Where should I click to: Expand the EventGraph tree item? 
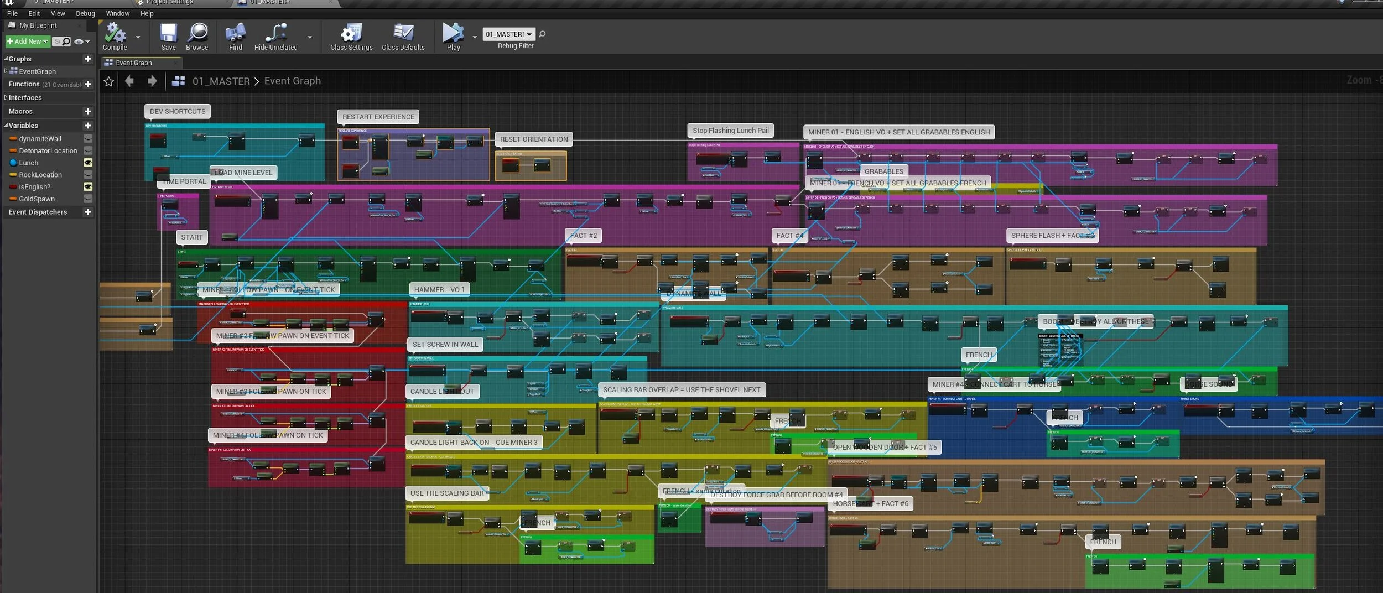pos(6,71)
